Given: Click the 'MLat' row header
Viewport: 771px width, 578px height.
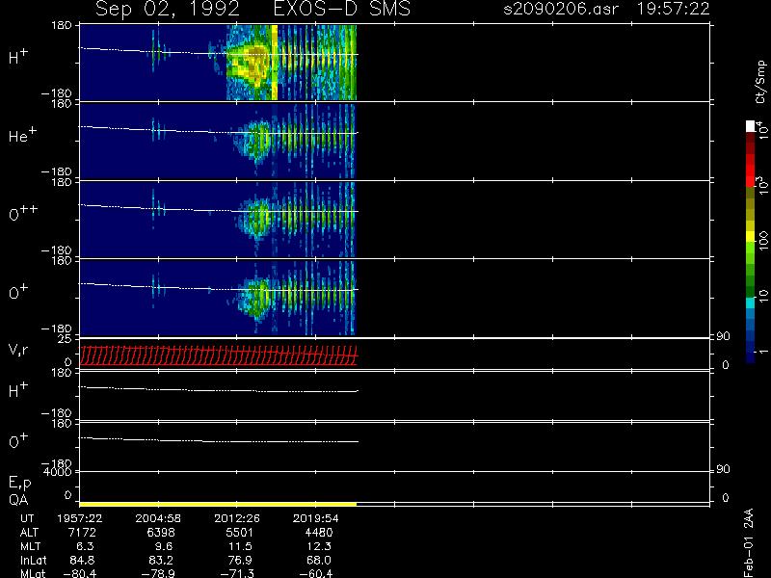Looking at the screenshot, I should 32,573.
